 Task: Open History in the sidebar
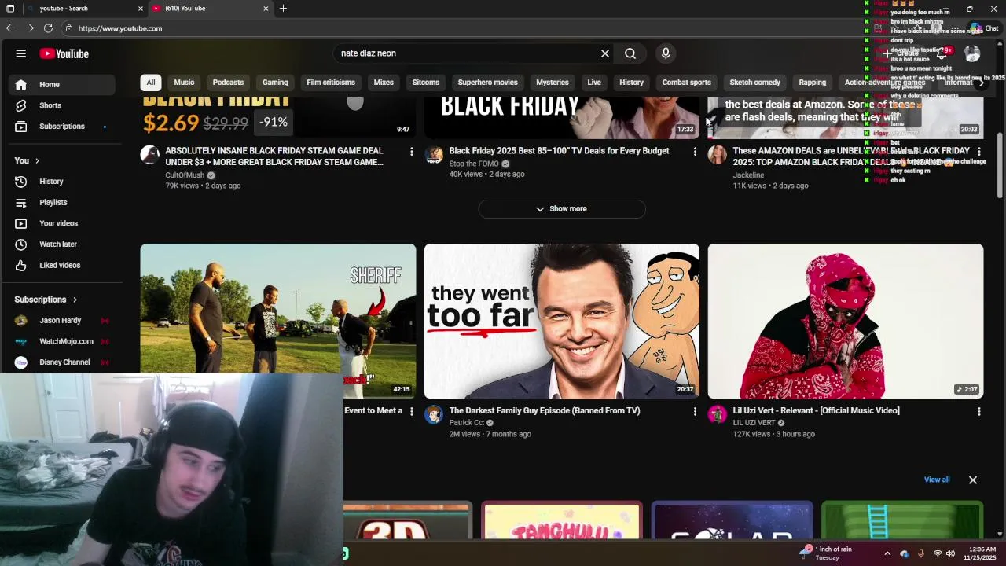(x=62, y=182)
